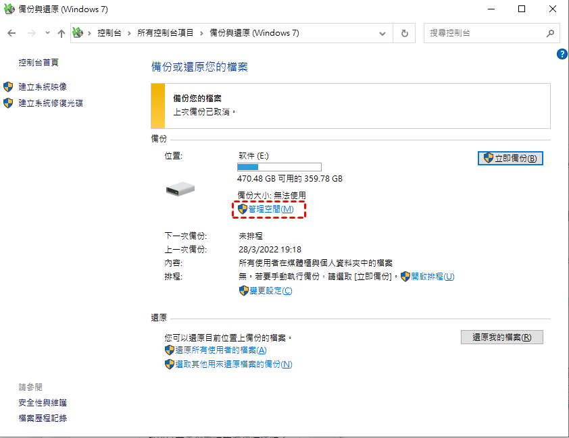Click the heading 備份或還原您的檔案

point(199,67)
